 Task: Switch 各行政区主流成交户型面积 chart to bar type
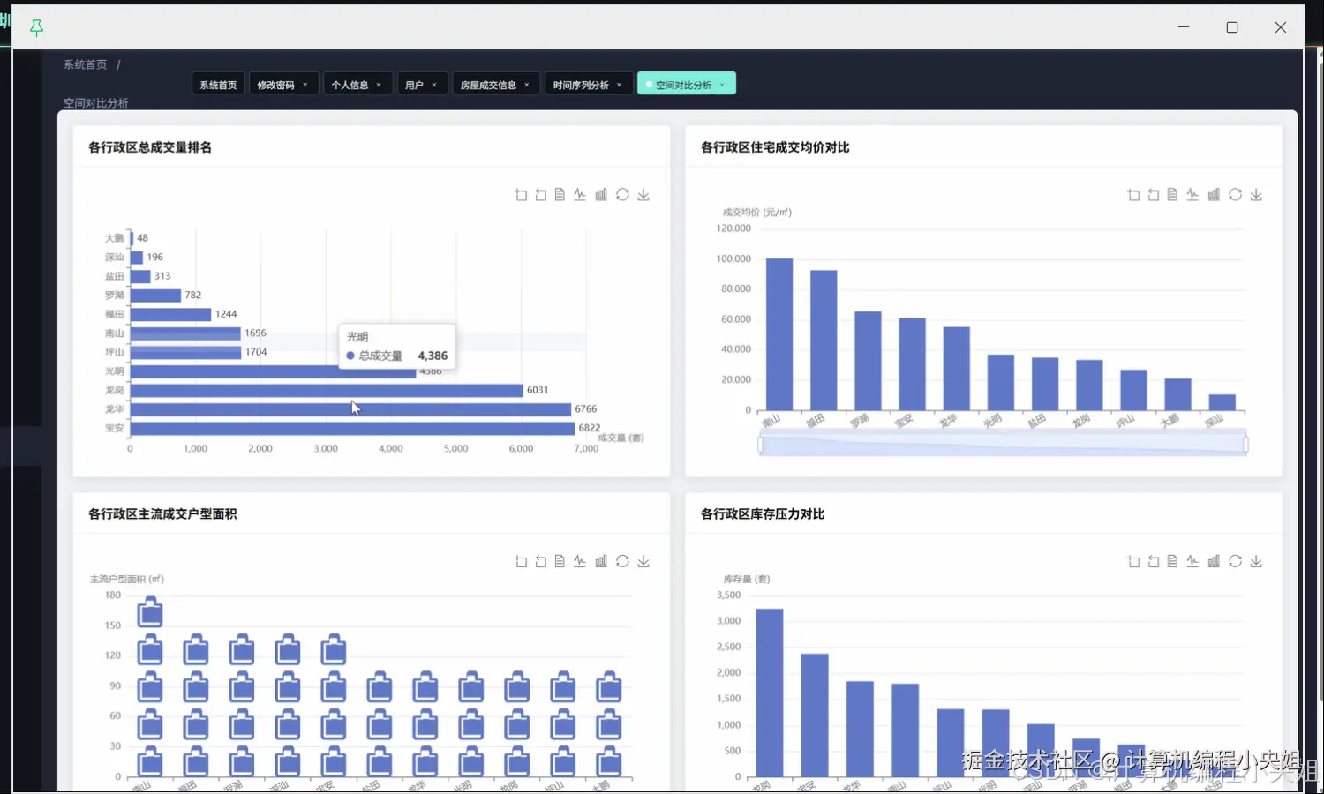[x=601, y=561]
